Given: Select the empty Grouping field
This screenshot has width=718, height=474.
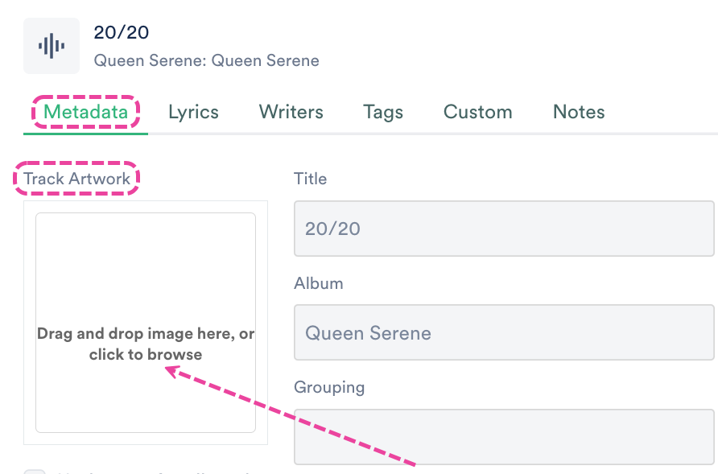Looking at the screenshot, I should pos(504,436).
